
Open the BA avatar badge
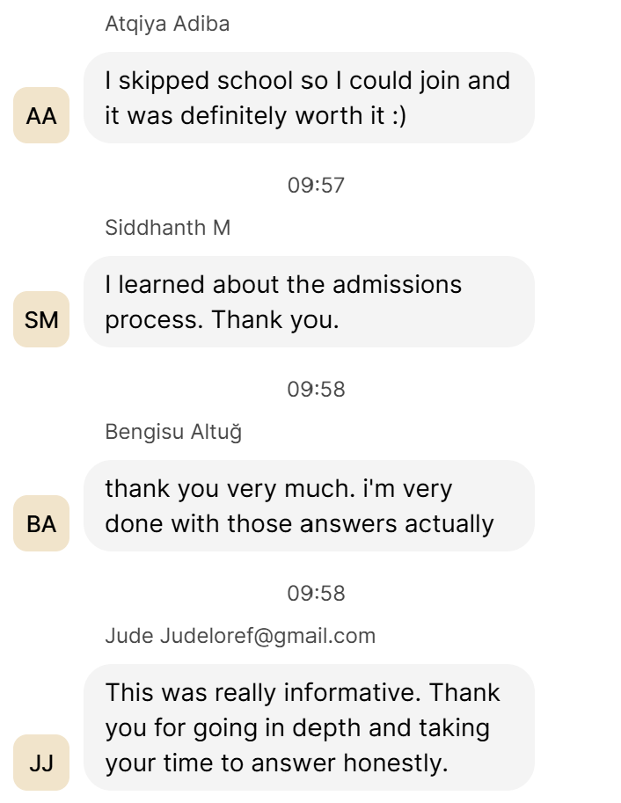(41, 523)
